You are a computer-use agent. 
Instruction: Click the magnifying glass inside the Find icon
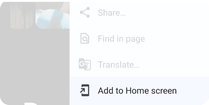tap(85, 39)
